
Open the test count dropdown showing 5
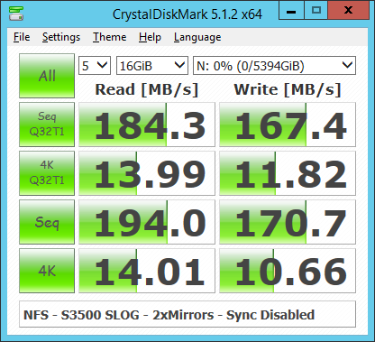pos(95,65)
